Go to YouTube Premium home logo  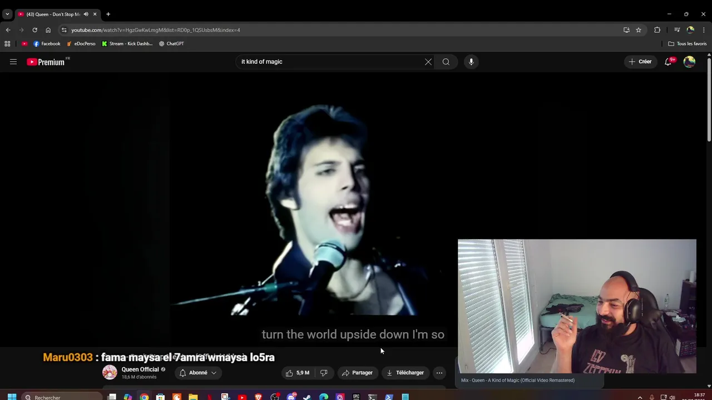[46, 62]
